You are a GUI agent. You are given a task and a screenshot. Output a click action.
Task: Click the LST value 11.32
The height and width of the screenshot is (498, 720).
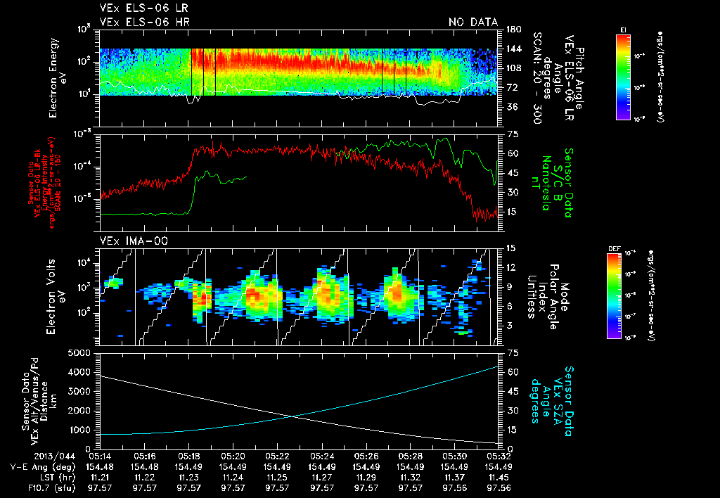(411, 478)
